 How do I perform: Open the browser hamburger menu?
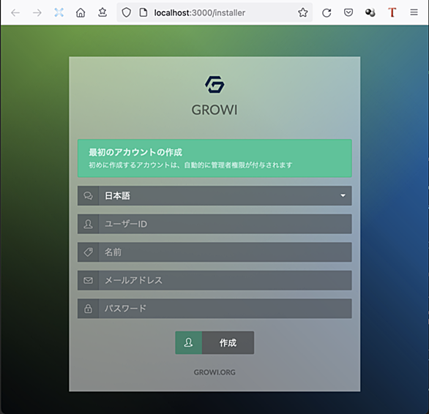pos(414,12)
